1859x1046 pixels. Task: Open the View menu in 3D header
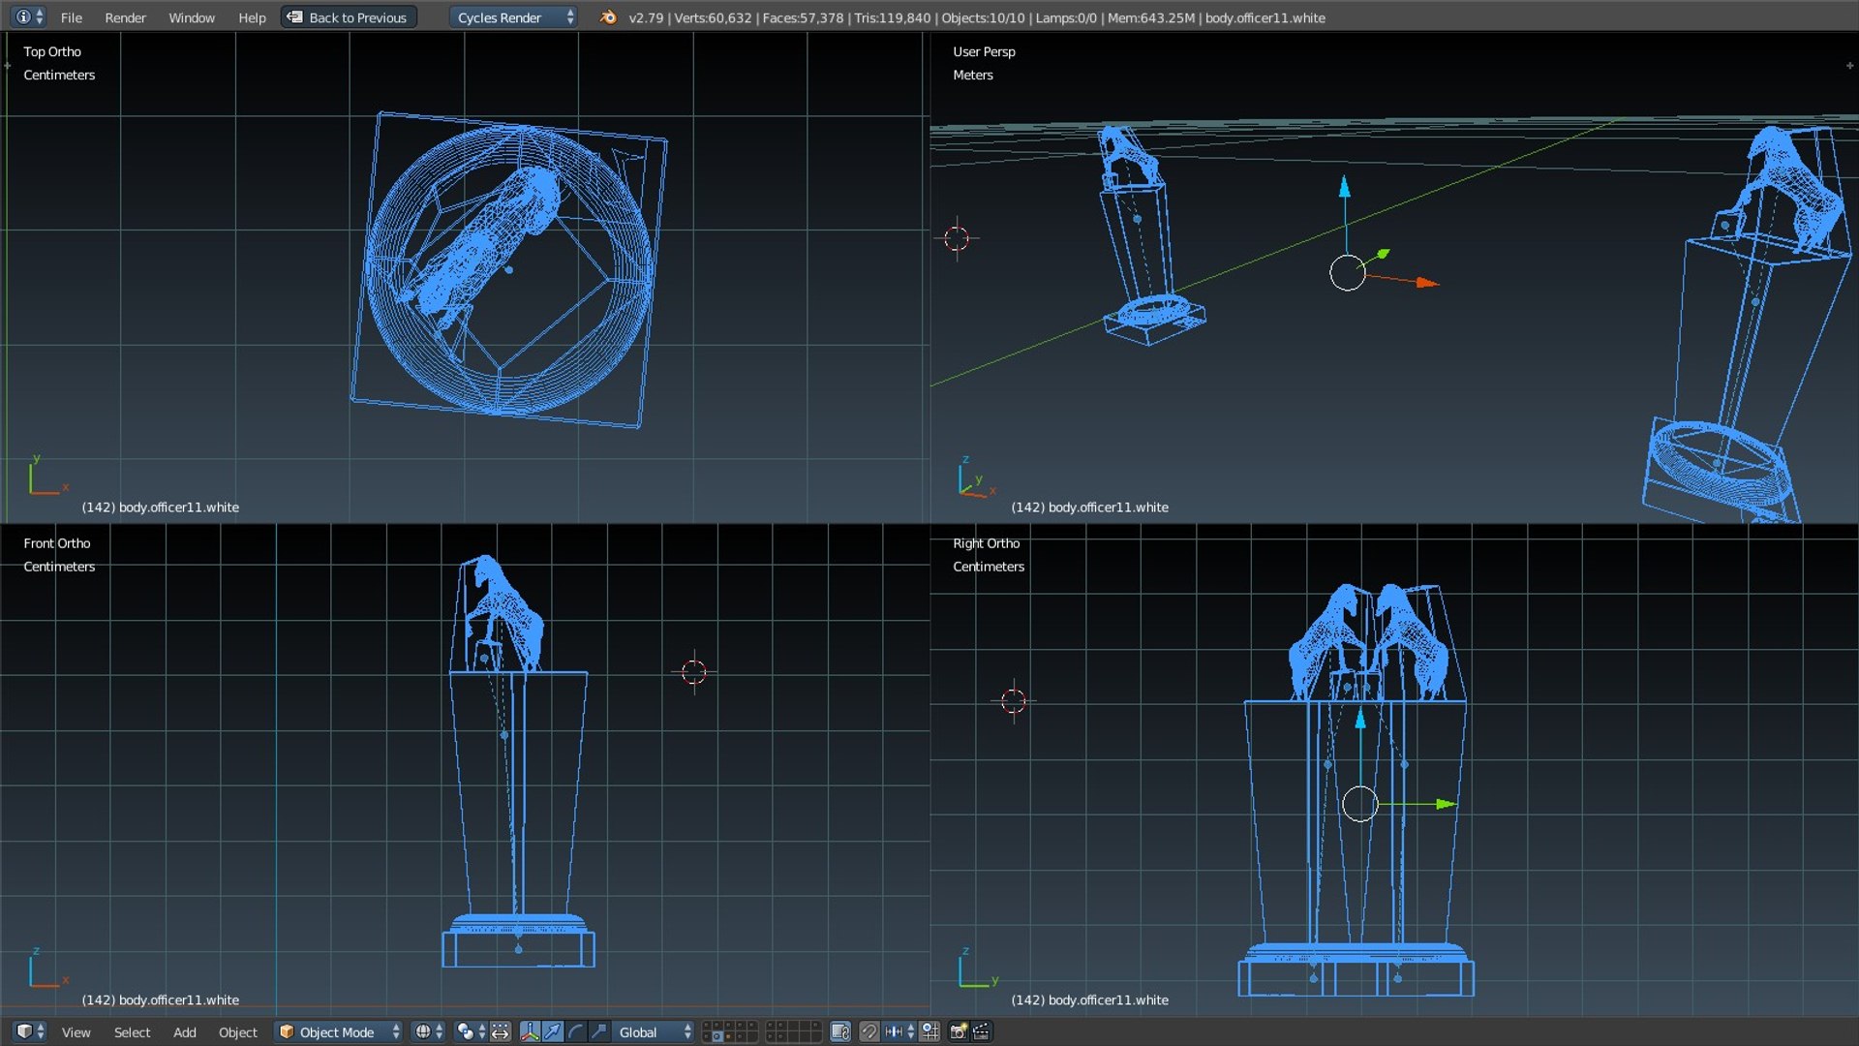pos(76,1032)
